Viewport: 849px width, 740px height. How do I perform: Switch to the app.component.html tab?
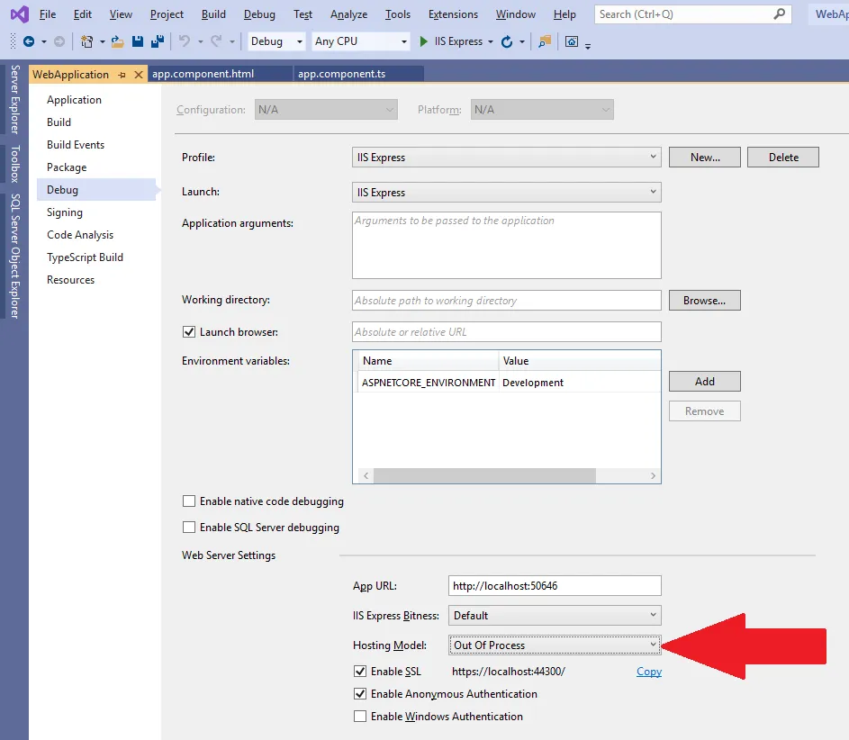pyautogui.click(x=203, y=74)
